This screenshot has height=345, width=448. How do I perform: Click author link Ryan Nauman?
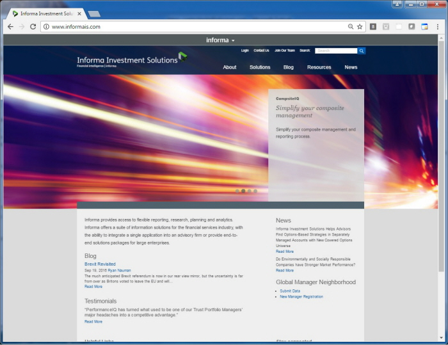coord(119,270)
